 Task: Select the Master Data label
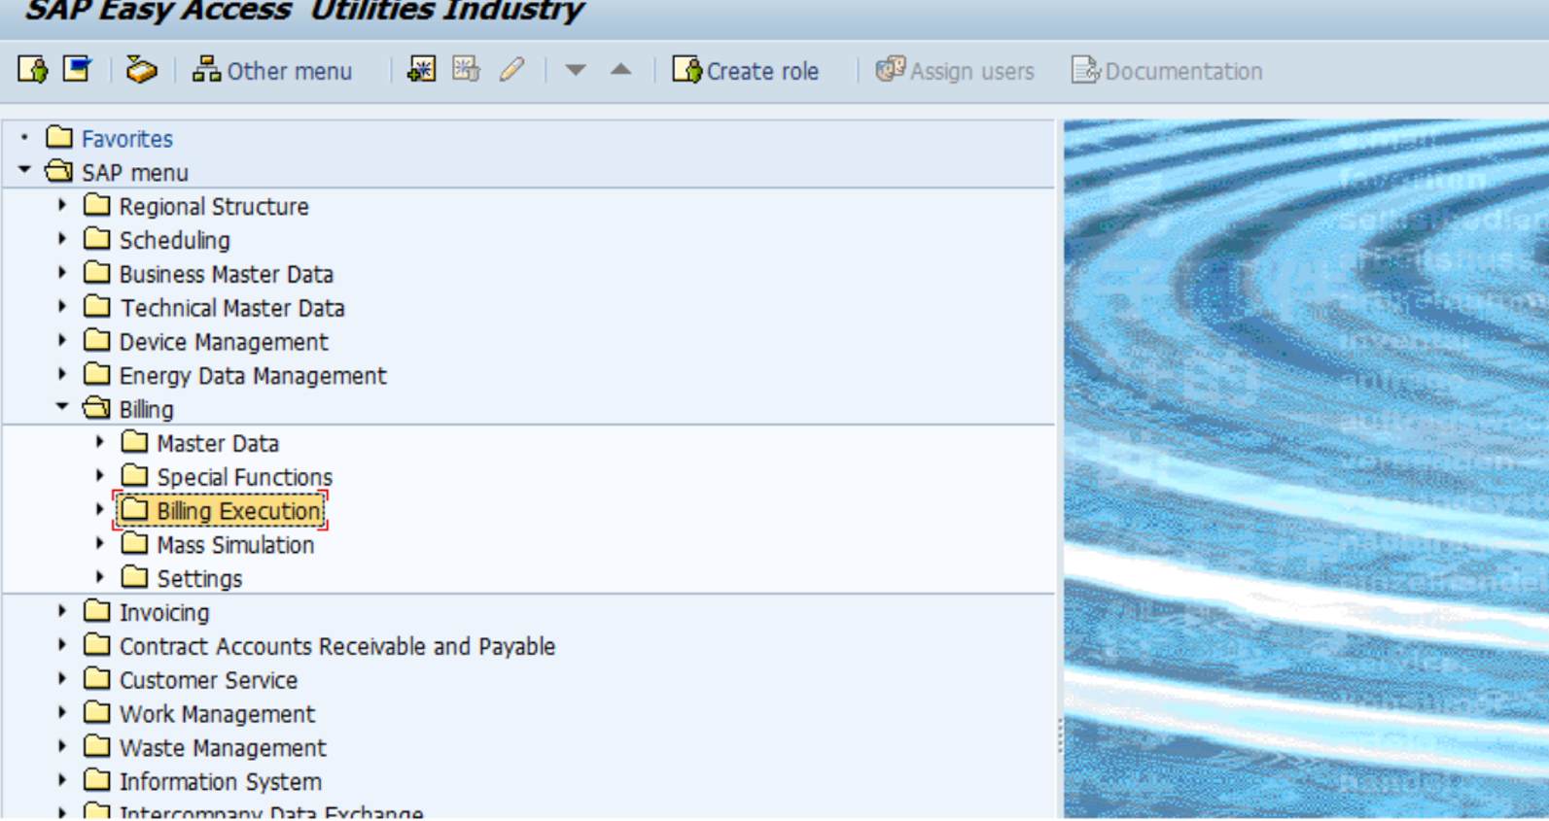pyautogui.click(x=218, y=444)
